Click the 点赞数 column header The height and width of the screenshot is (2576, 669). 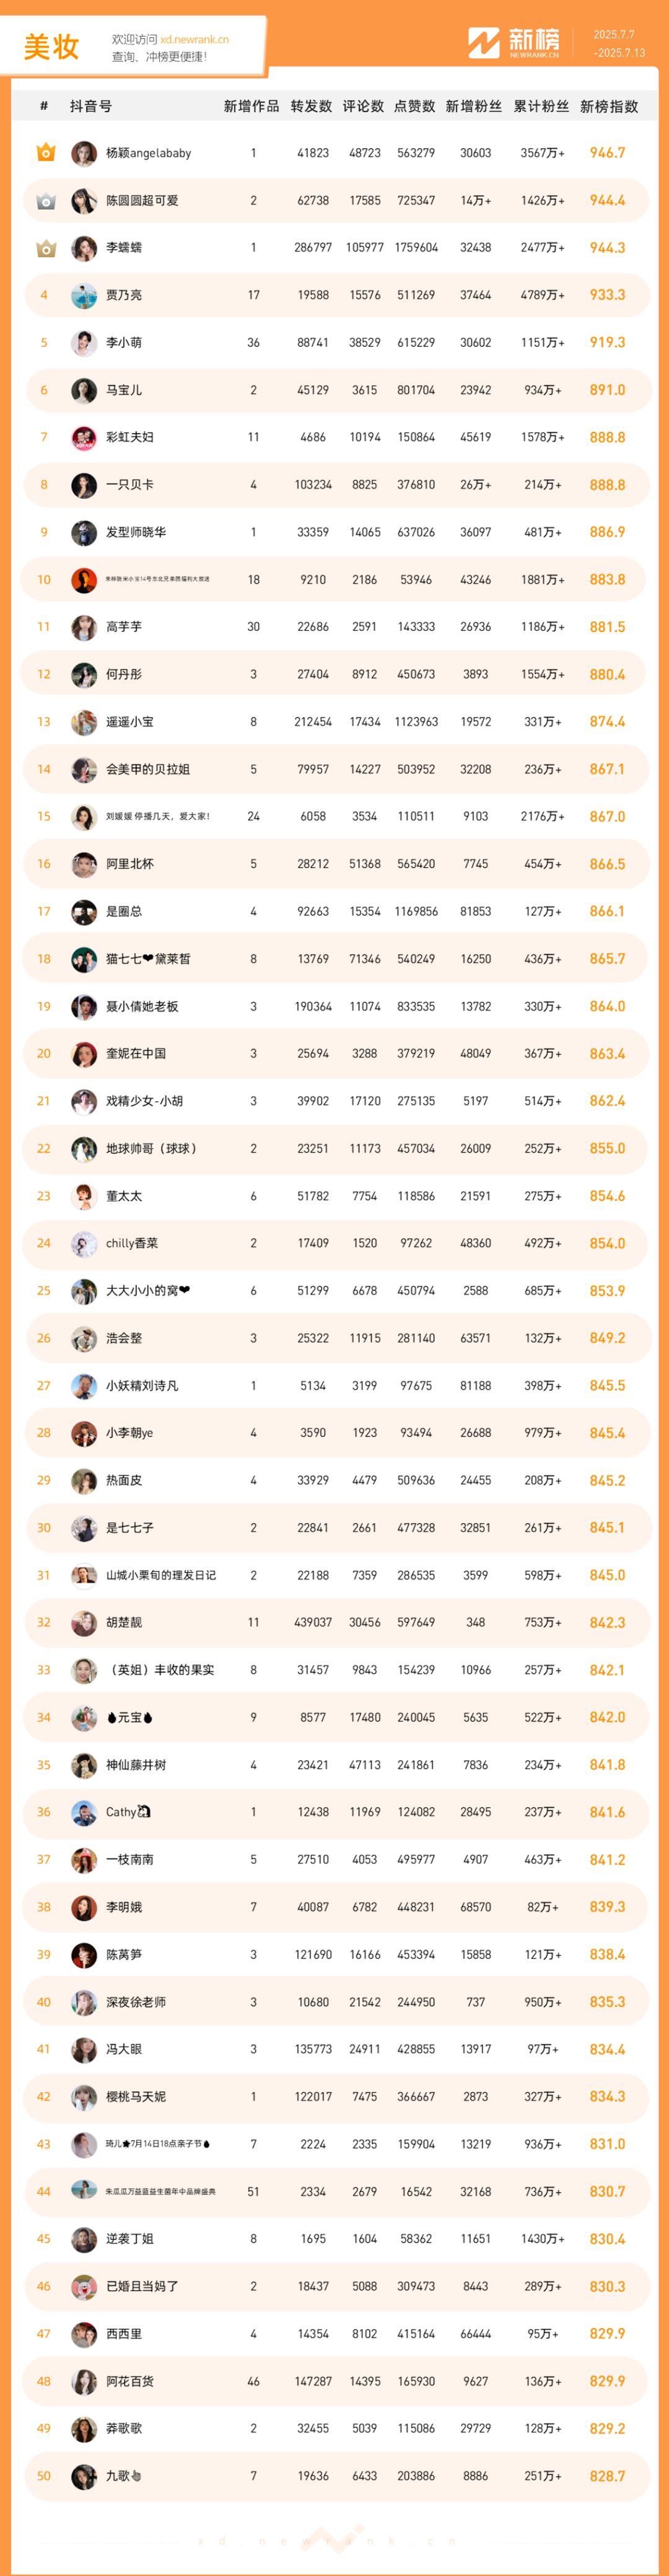(414, 106)
